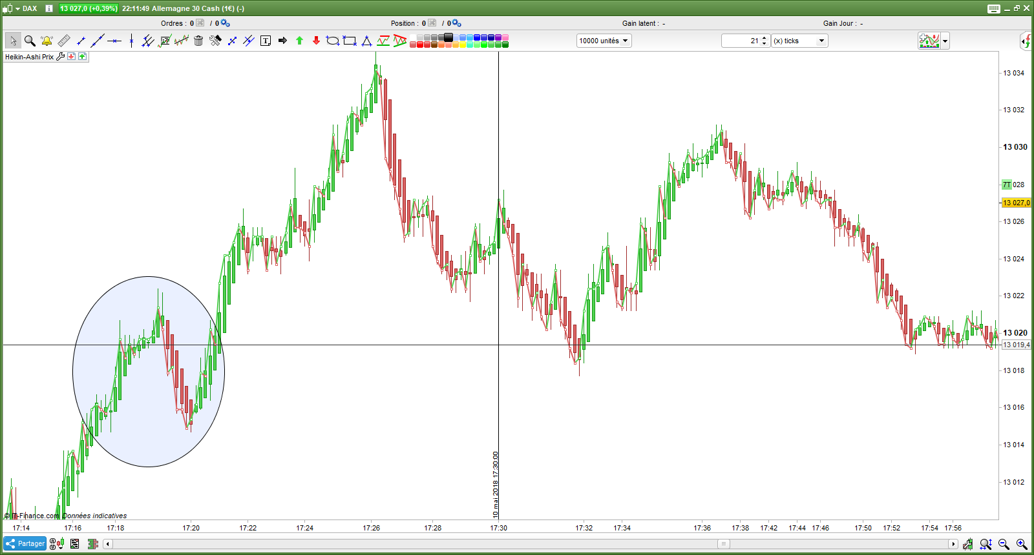Open the DAX instrument info icon
Image resolution: width=1034 pixels, height=555 pixels.
point(48,8)
